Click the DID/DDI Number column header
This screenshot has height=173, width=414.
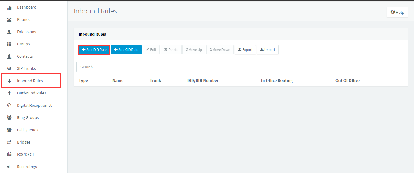(x=203, y=80)
